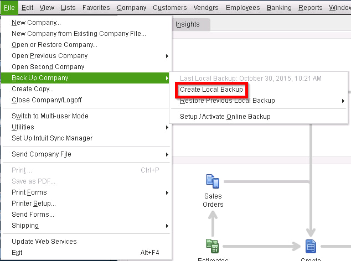Screen dimensions: 351x261
Task: Open the View menu
Action: click(x=47, y=8)
